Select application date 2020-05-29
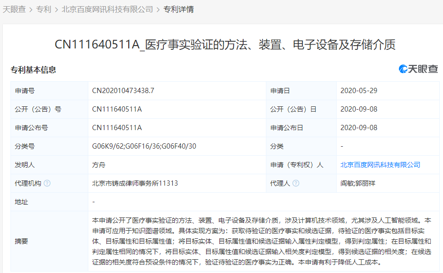Image resolution: width=443 pixels, height=273 pixels. click(x=359, y=91)
